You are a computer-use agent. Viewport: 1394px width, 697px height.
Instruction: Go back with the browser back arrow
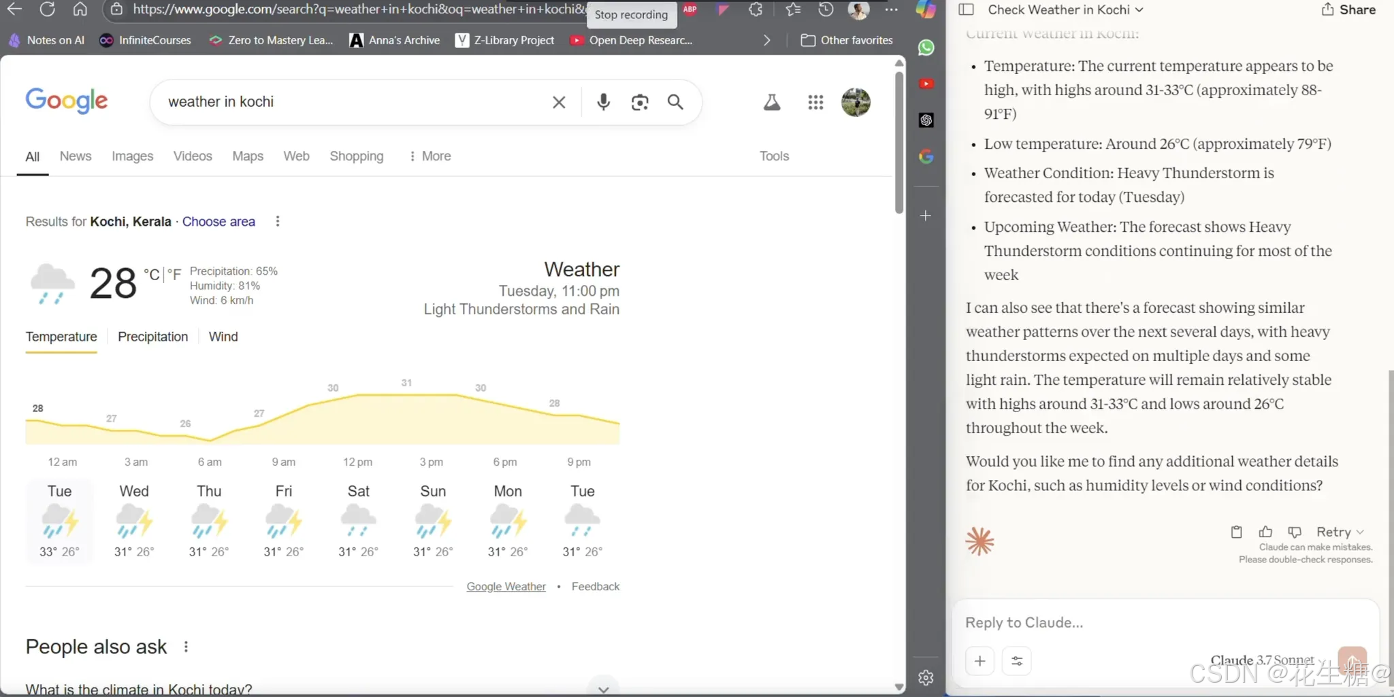14,9
